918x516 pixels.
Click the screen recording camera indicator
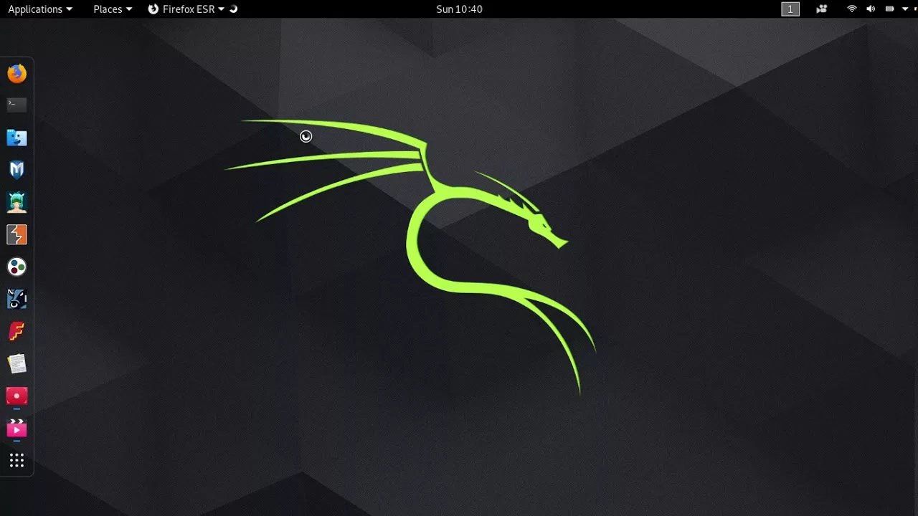coord(822,9)
